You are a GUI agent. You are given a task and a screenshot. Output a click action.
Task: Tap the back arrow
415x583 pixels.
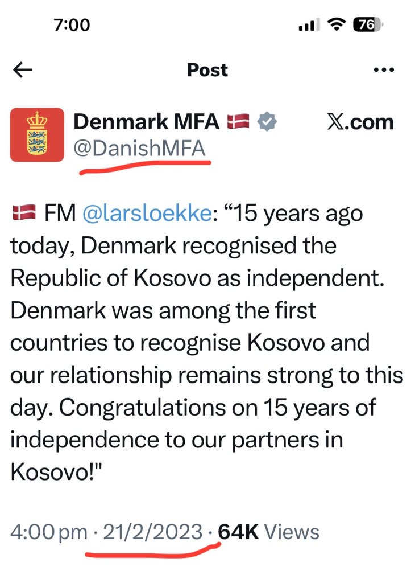[x=23, y=70]
